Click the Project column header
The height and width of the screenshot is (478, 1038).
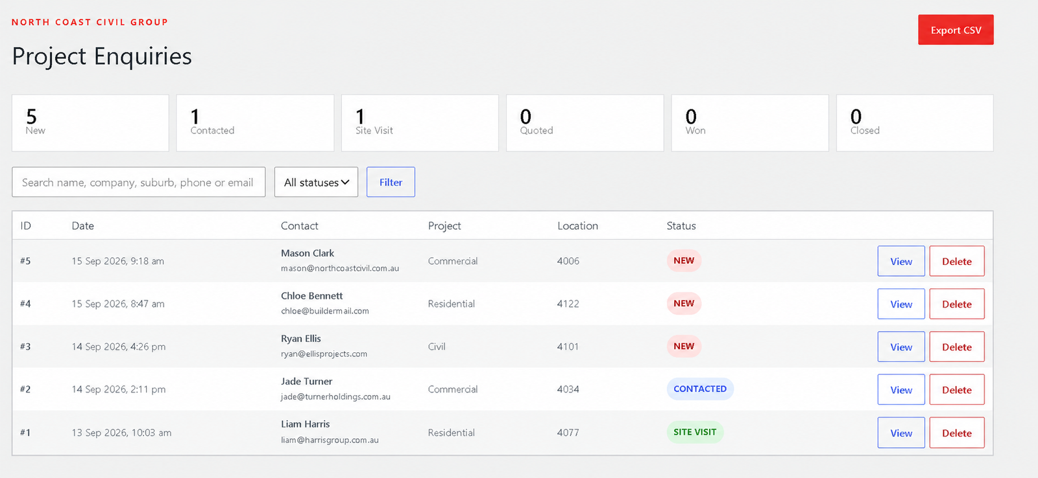coord(444,225)
